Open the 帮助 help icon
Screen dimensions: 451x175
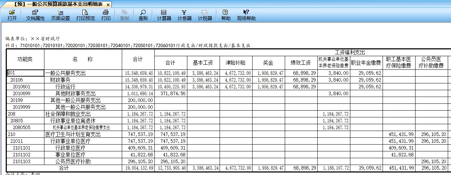pyautogui.click(x=226, y=15)
